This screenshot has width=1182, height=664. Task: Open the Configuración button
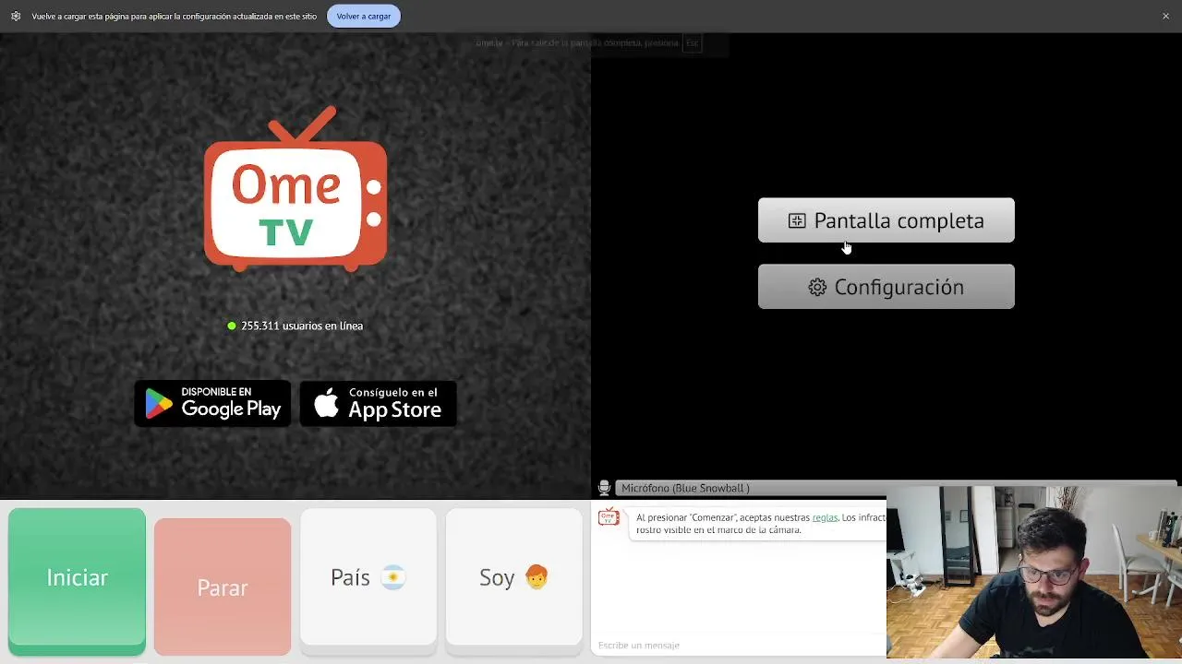pos(886,287)
